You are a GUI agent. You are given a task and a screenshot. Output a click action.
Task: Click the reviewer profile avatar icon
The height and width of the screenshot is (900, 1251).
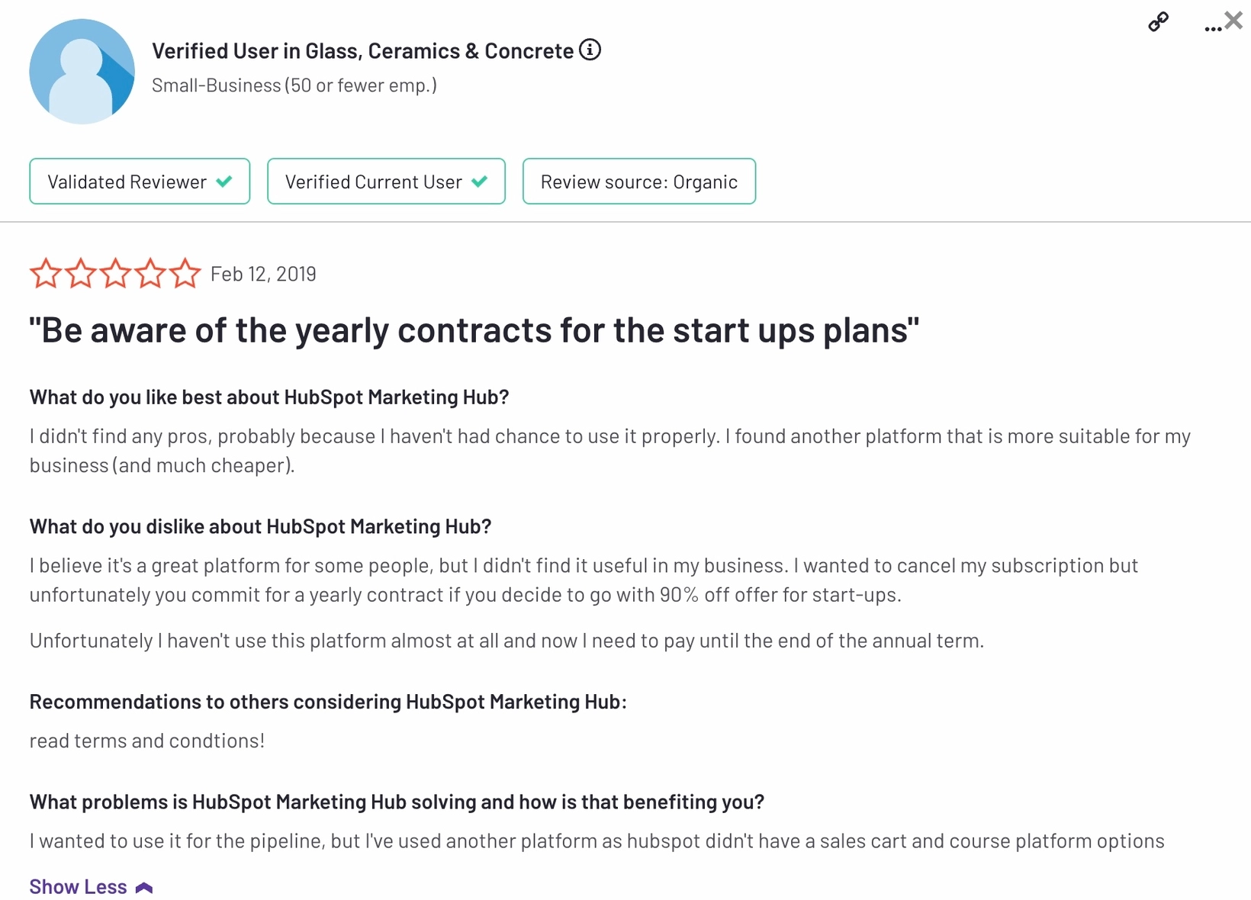click(82, 70)
